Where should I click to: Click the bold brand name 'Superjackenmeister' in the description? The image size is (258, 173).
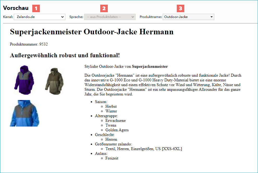150,66
